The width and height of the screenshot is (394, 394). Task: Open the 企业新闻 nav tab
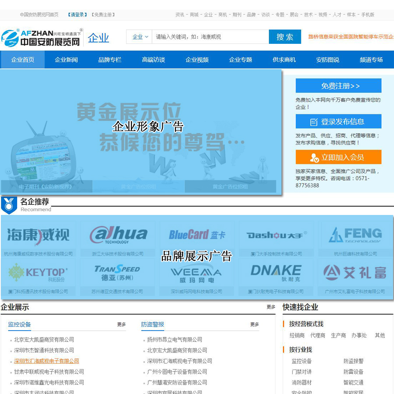point(66,60)
